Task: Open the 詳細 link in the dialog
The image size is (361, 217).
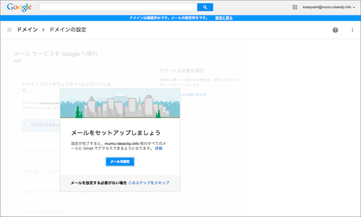Action: click(159, 148)
